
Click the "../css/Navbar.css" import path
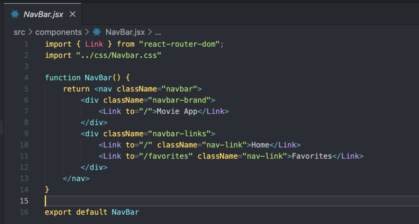click(x=119, y=55)
